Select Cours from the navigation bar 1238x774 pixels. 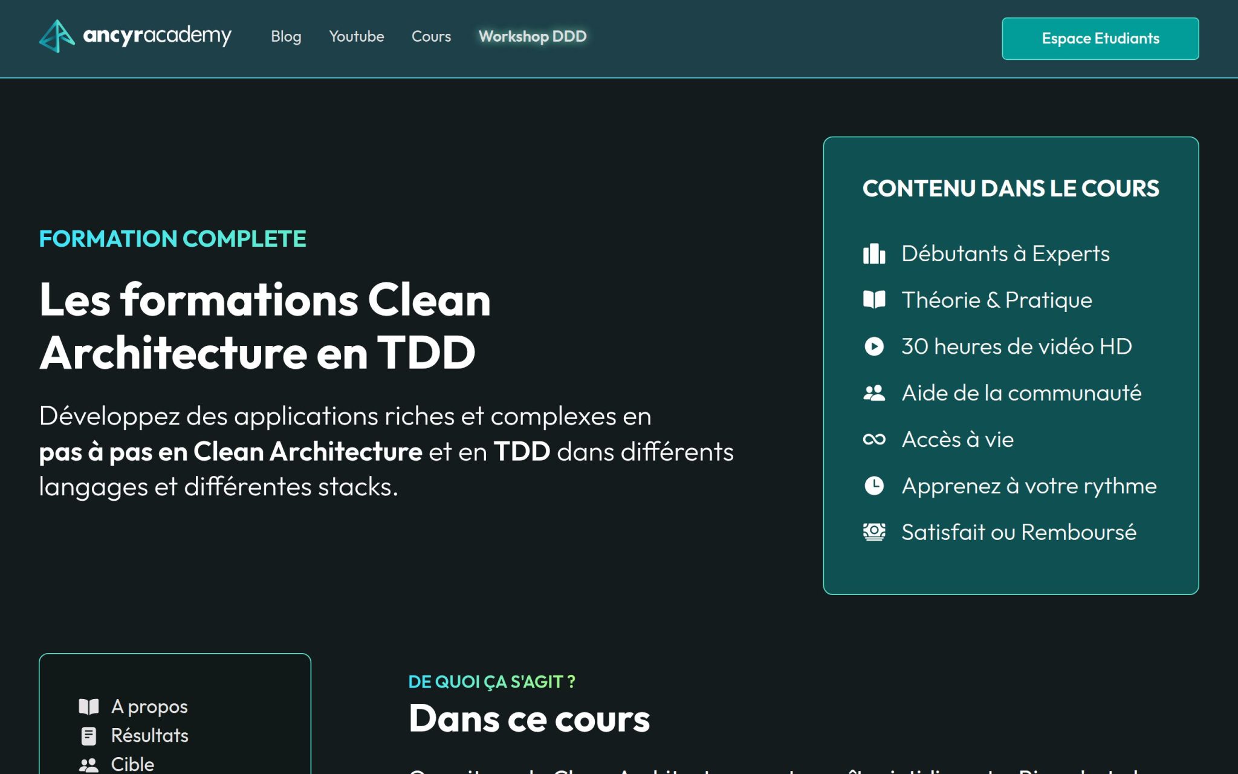430,36
